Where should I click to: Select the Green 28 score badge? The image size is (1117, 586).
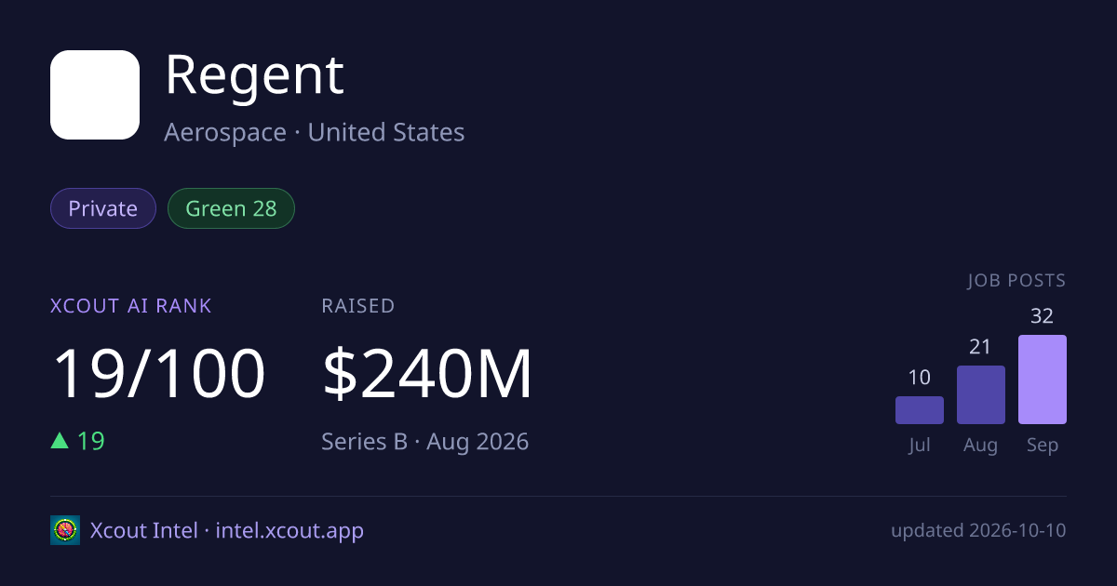231,208
